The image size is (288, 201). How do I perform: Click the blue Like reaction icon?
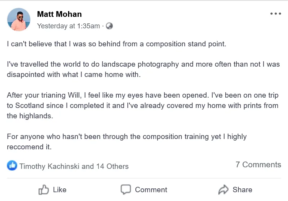[x=12, y=166]
